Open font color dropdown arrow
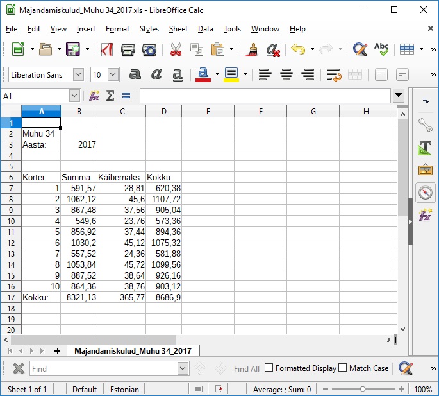Viewport: 439px width, 396px height. coord(217,74)
